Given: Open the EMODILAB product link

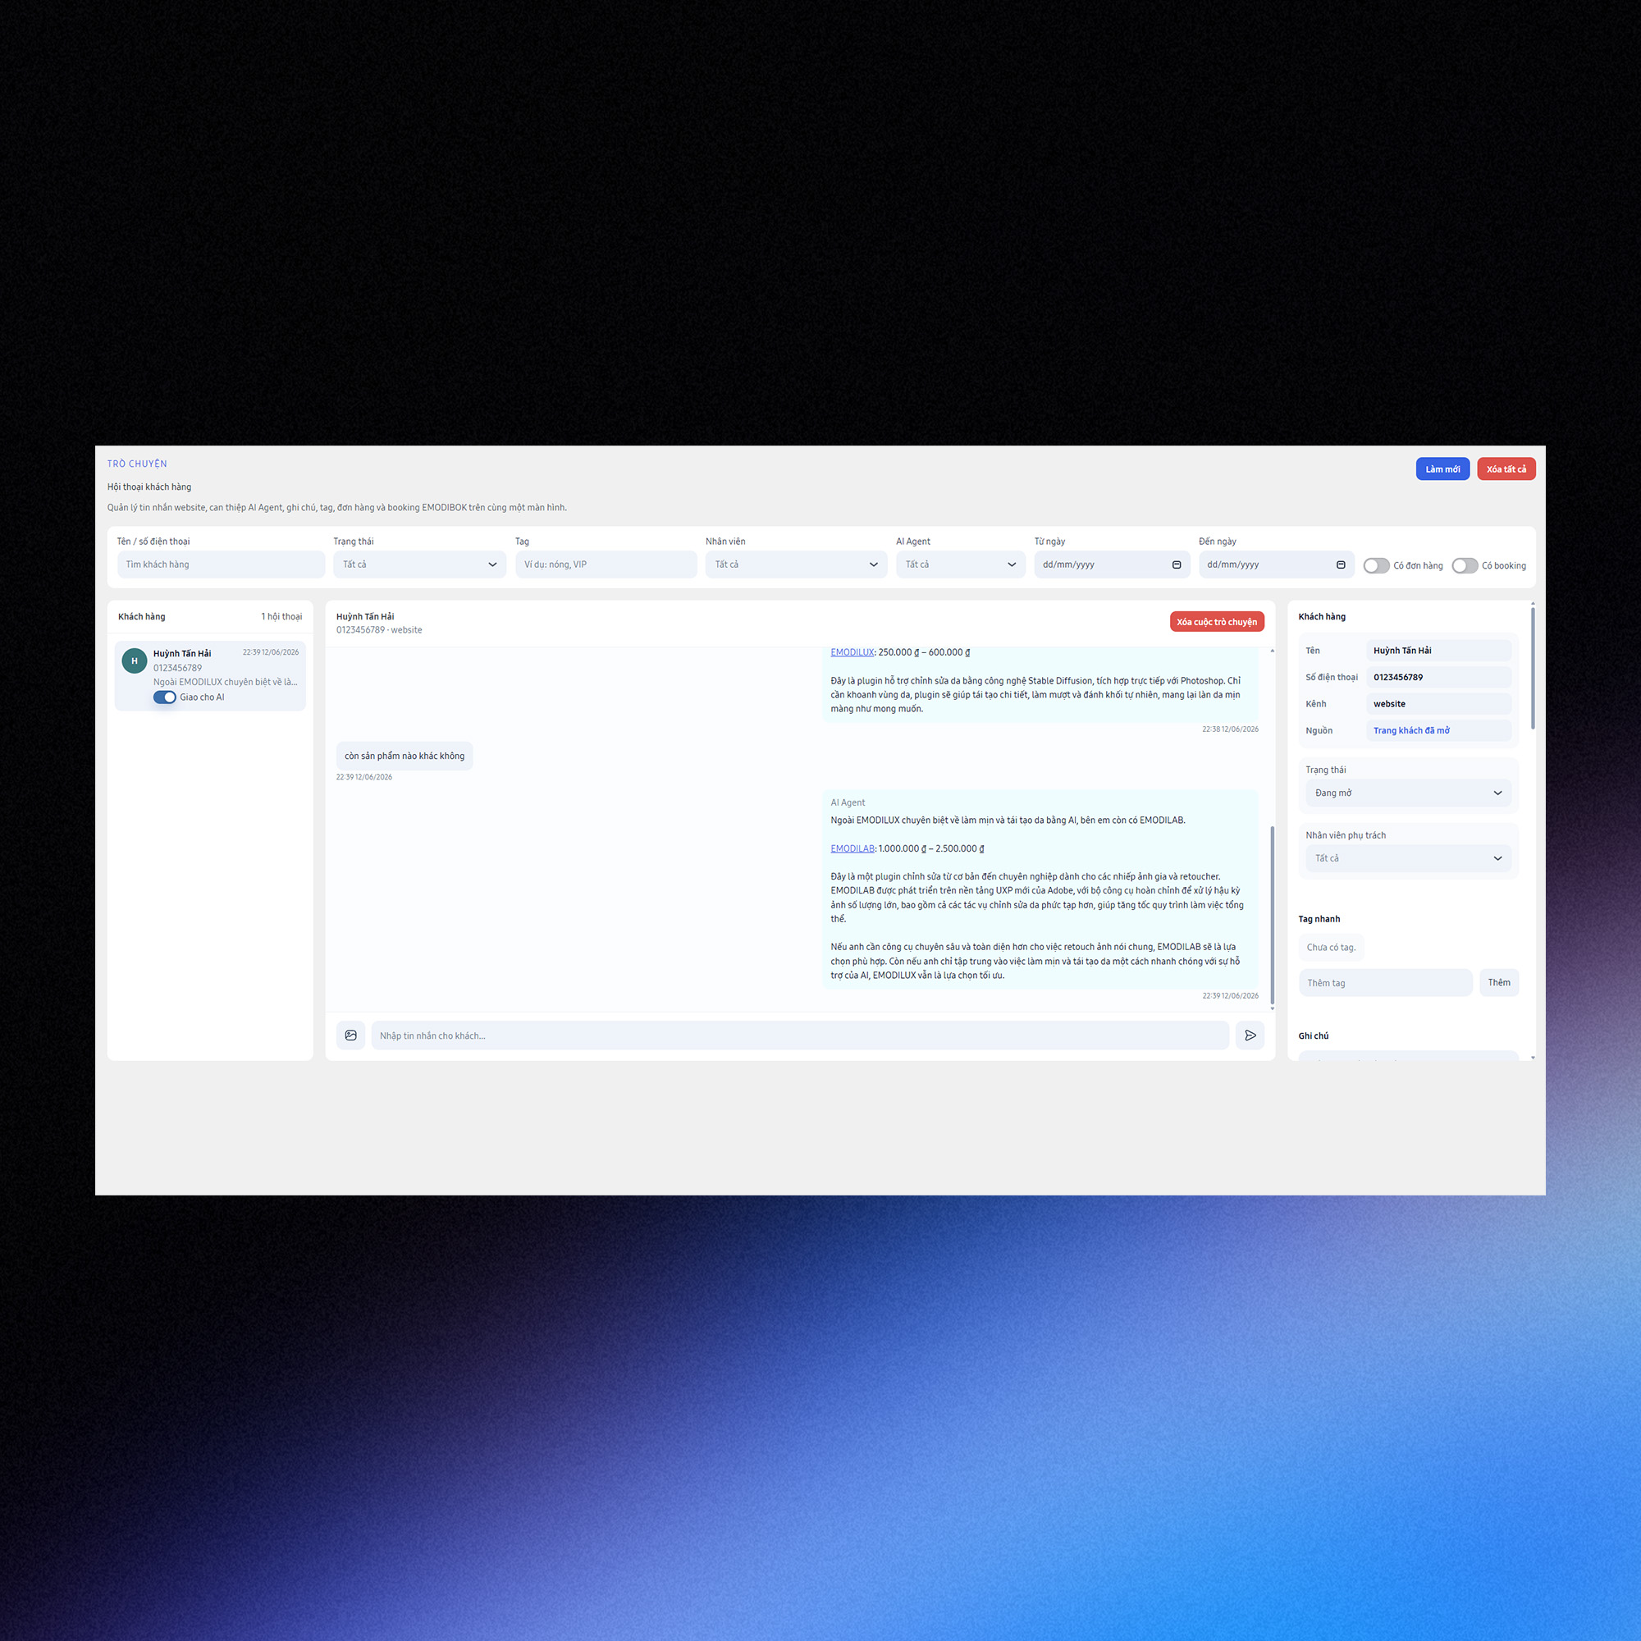Looking at the screenshot, I should click(852, 848).
